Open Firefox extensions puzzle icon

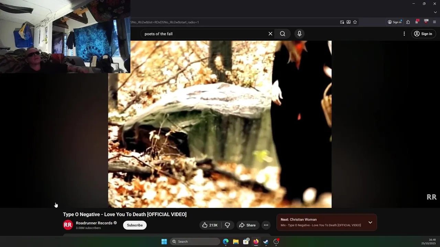click(408, 22)
